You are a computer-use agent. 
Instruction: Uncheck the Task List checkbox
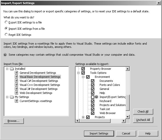click(x=93, y=109)
